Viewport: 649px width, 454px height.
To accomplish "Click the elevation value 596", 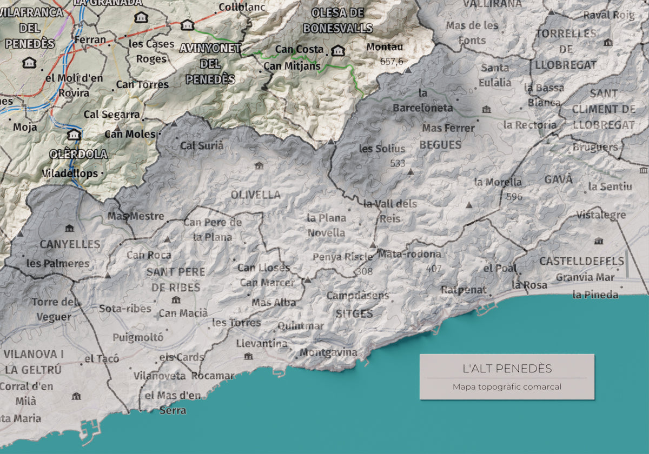I will click(x=514, y=197).
